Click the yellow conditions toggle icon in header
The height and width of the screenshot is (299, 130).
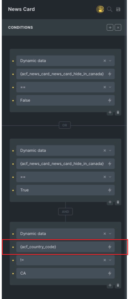pos(100,9)
